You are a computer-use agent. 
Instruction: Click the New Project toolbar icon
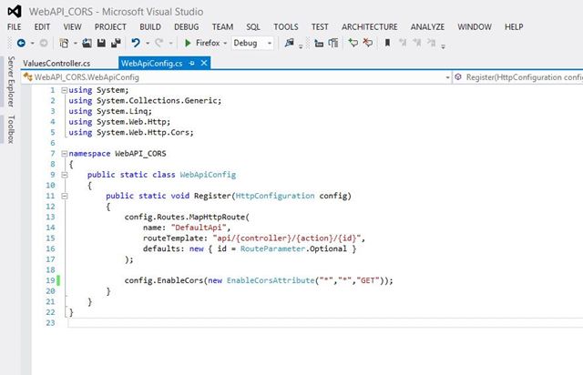click(x=64, y=43)
